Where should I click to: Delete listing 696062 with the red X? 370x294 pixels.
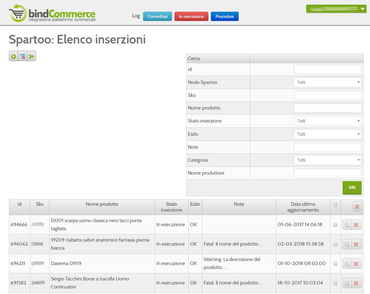[356, 244]
